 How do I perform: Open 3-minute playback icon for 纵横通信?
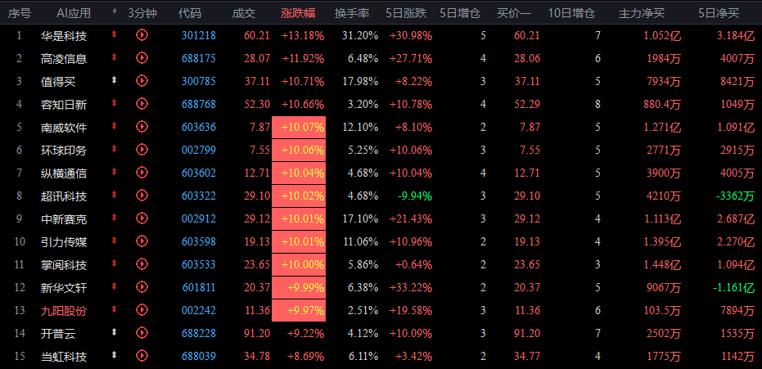(142, 173)
